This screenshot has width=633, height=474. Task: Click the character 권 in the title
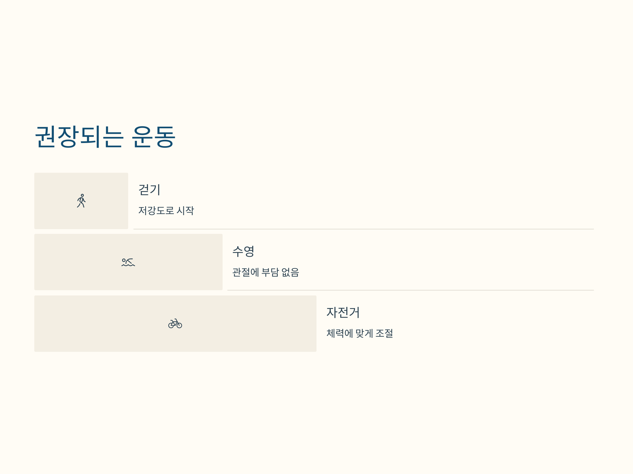pyautogui.click(x=45, y=137)
